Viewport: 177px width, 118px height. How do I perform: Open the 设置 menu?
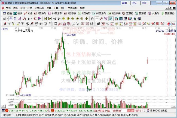point(49,8)
